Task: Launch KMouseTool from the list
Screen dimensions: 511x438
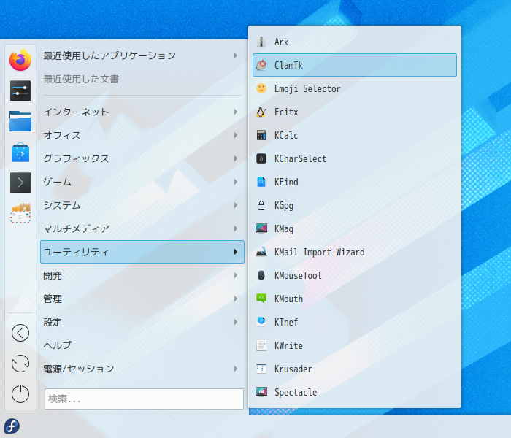Action: (355, 275)
